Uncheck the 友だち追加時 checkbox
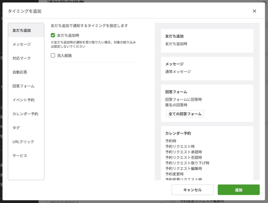Viewport: 268px width, 203px height. [53, 35]
